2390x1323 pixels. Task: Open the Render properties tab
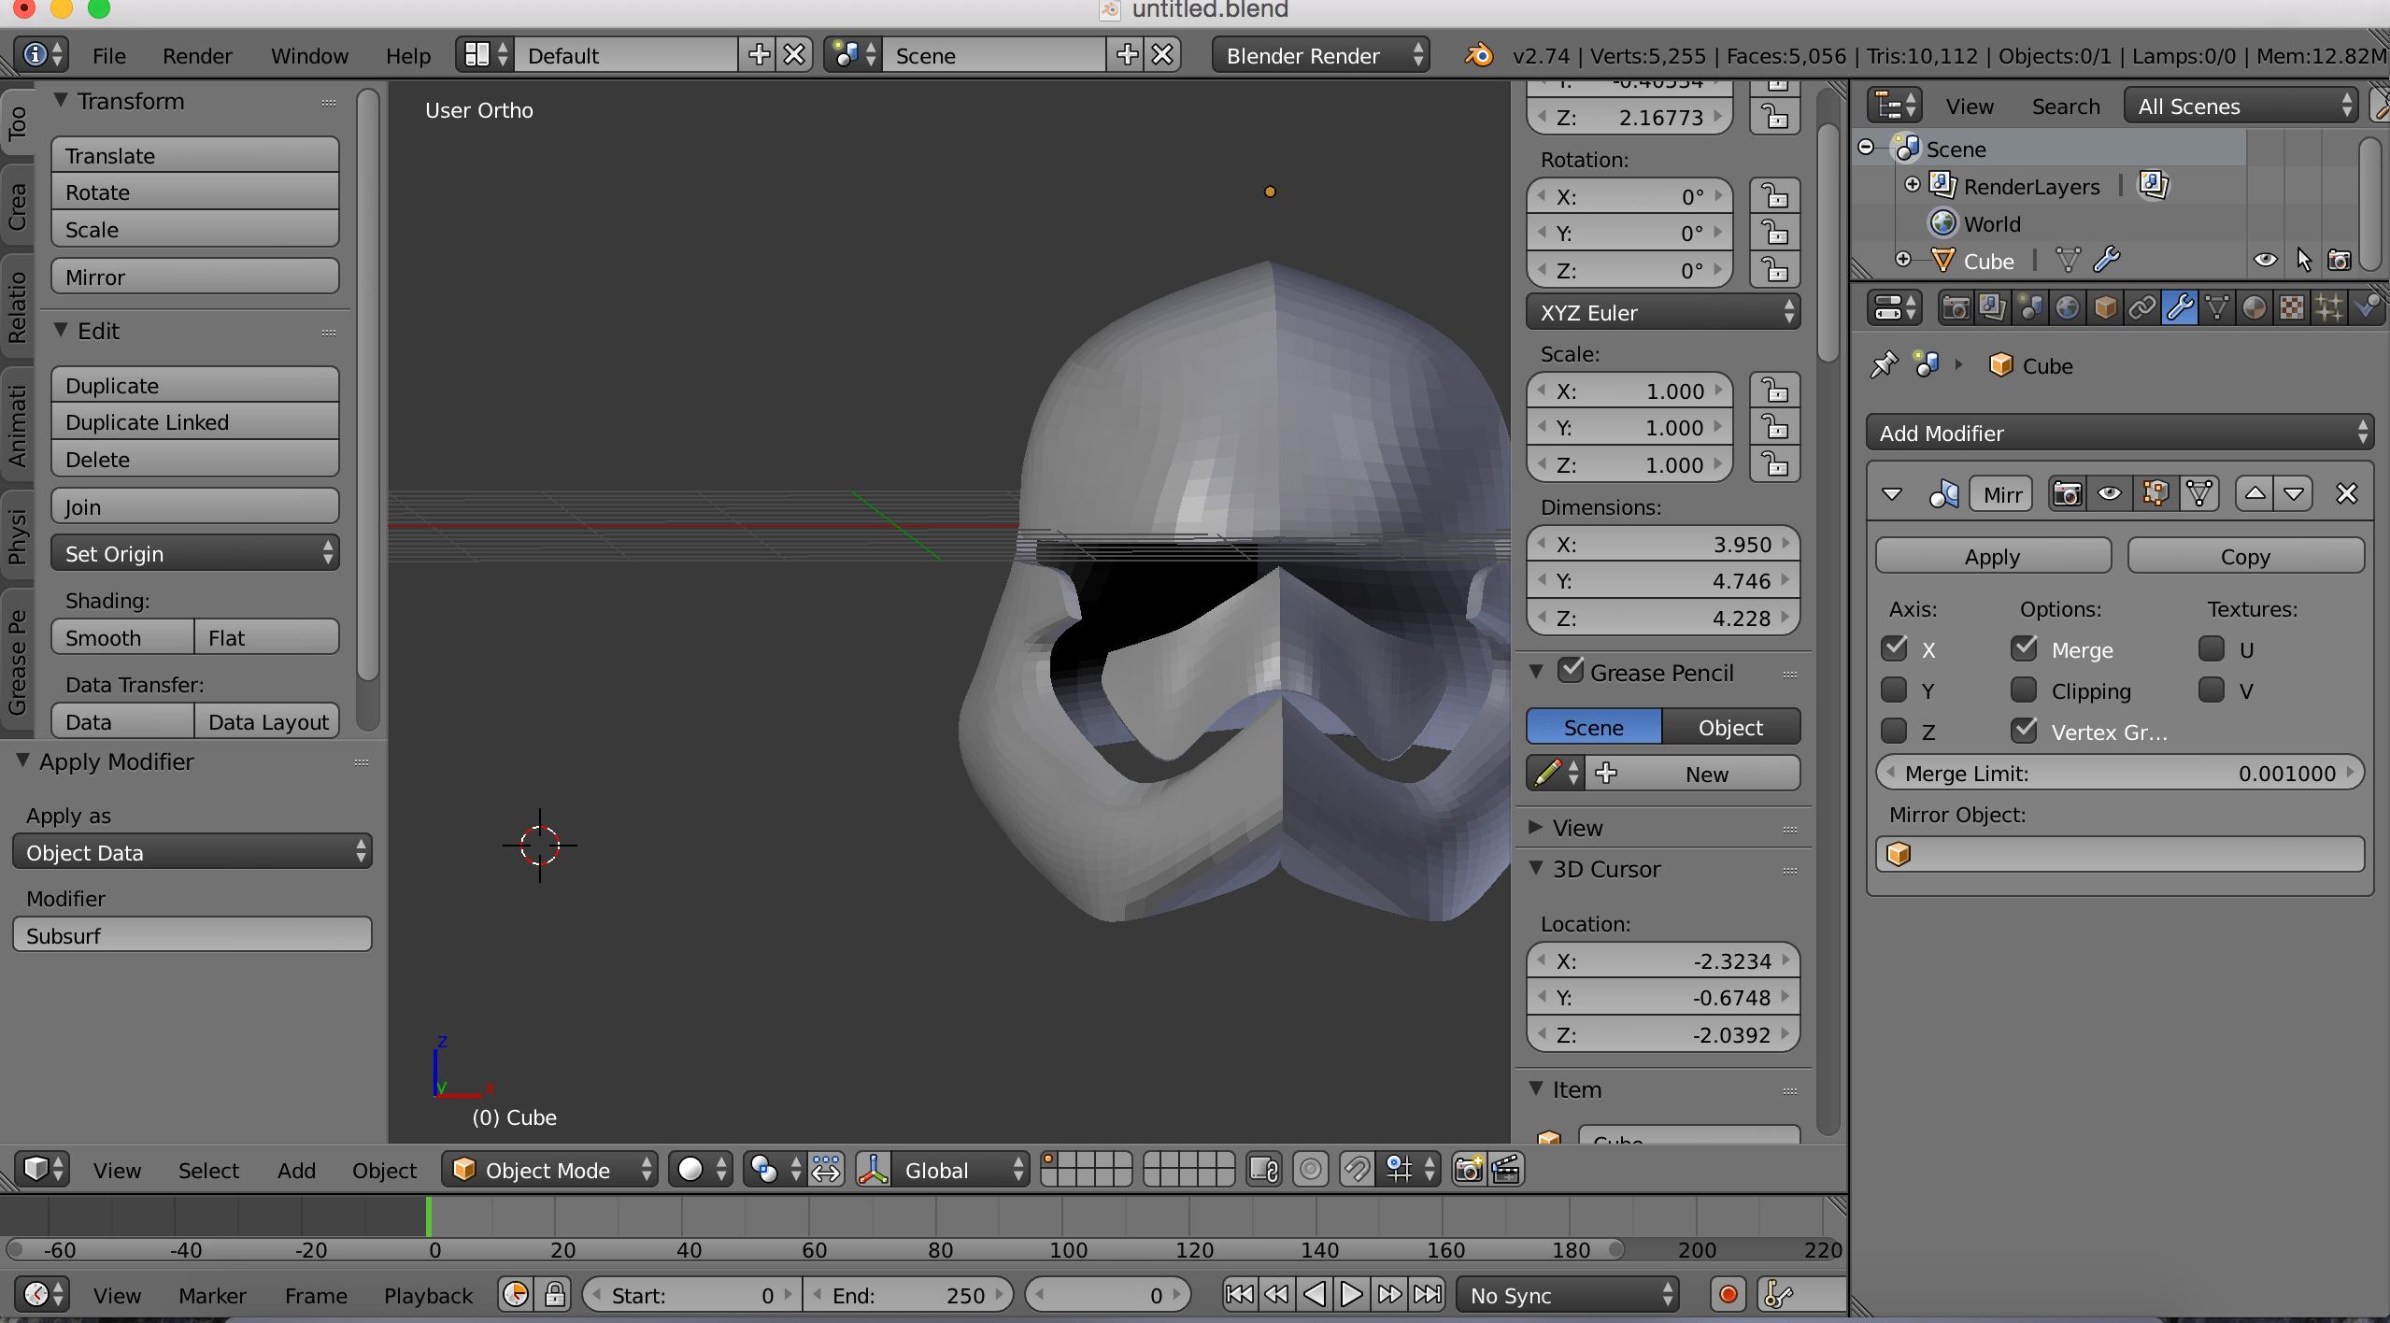(x=1956, y=307)
